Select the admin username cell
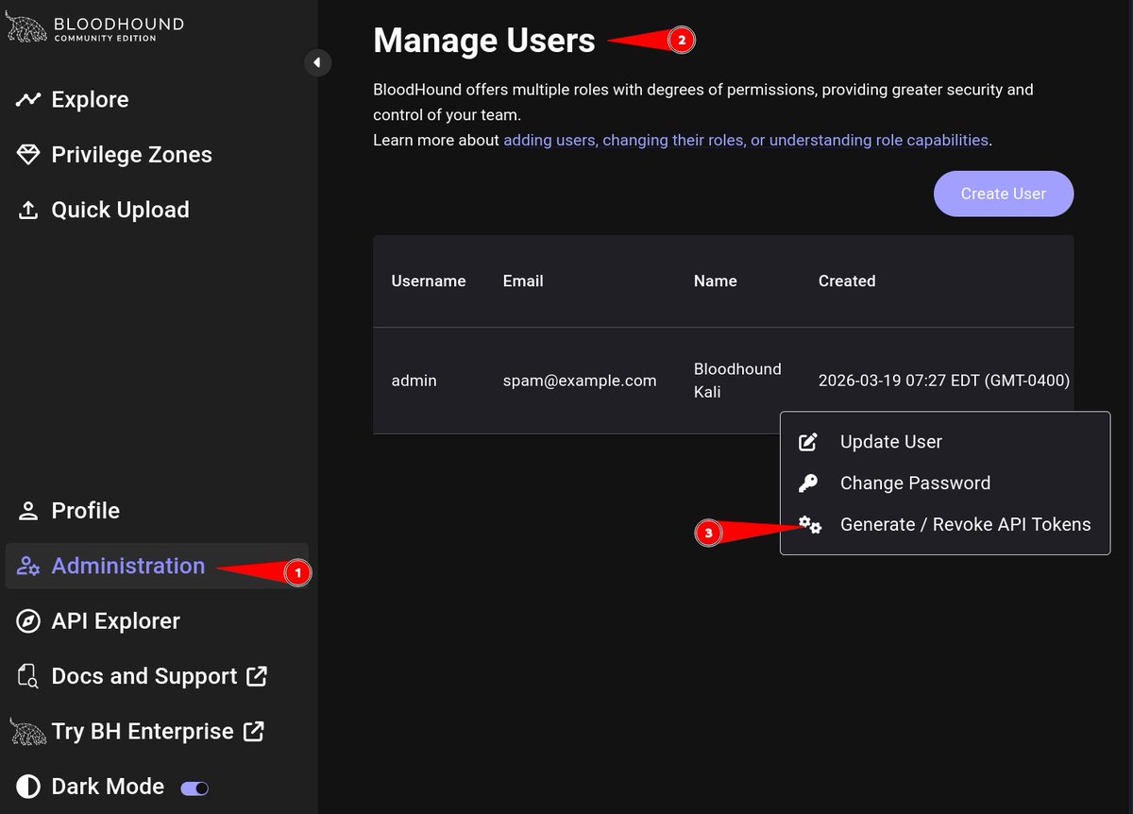1133x814 pixels. 414,381
